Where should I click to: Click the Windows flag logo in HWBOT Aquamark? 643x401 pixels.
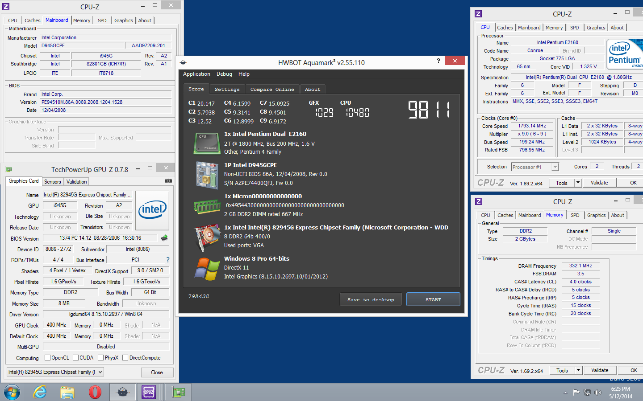tap(207, 269)
